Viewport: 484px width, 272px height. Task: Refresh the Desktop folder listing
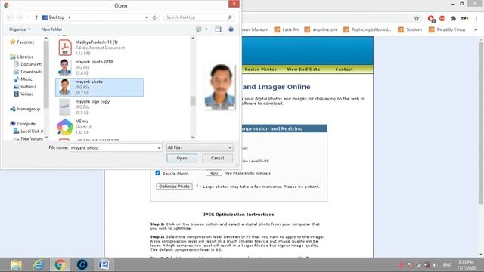pos(154,17)
